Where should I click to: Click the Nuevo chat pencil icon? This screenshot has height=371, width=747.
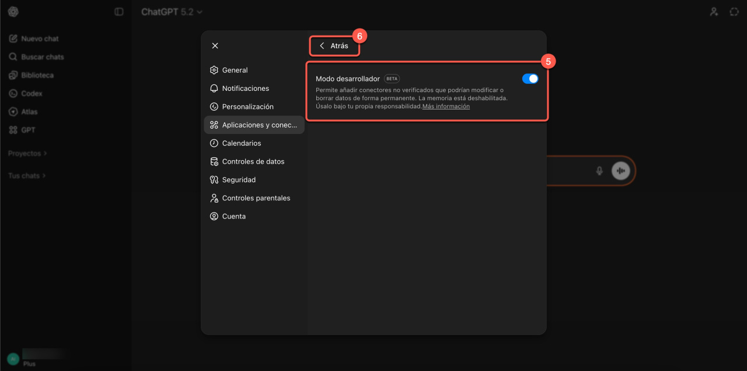click(x=13, y=38)
